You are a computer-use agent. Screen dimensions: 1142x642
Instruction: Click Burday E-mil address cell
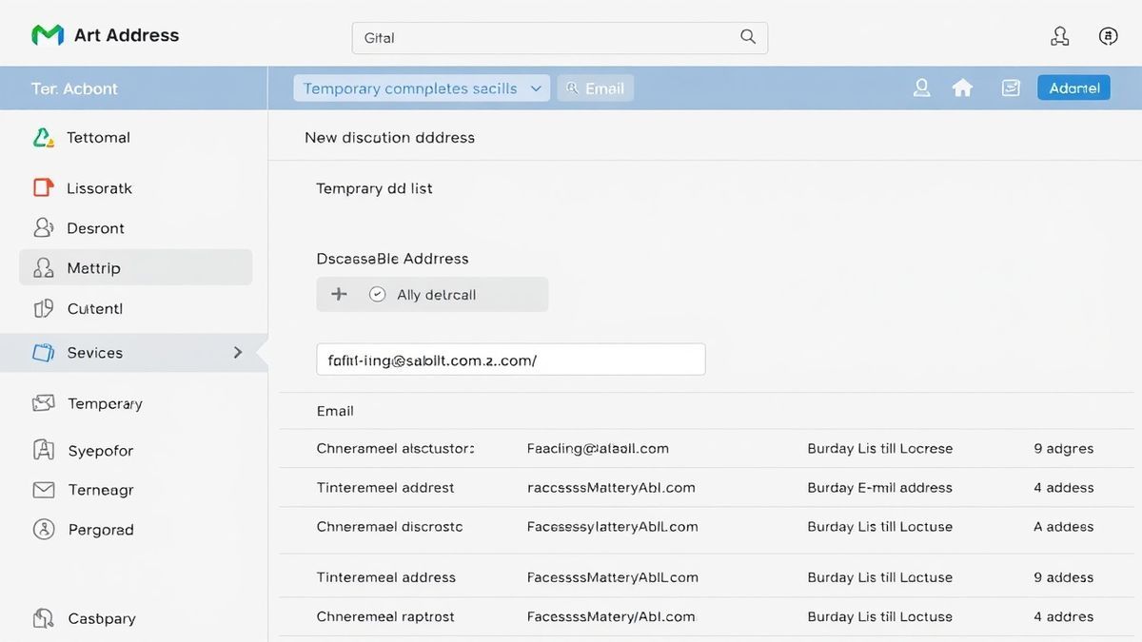879,487
